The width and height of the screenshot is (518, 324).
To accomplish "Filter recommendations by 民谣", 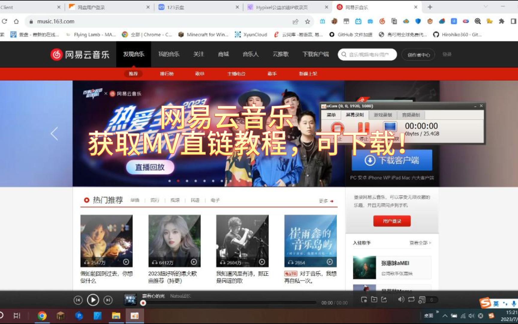I will pyautogui.click(x=195, y=200).
